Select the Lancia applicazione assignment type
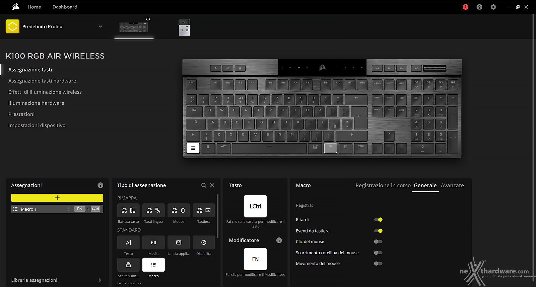The height and width of the screenshot is (287, 536). (179, 243)
